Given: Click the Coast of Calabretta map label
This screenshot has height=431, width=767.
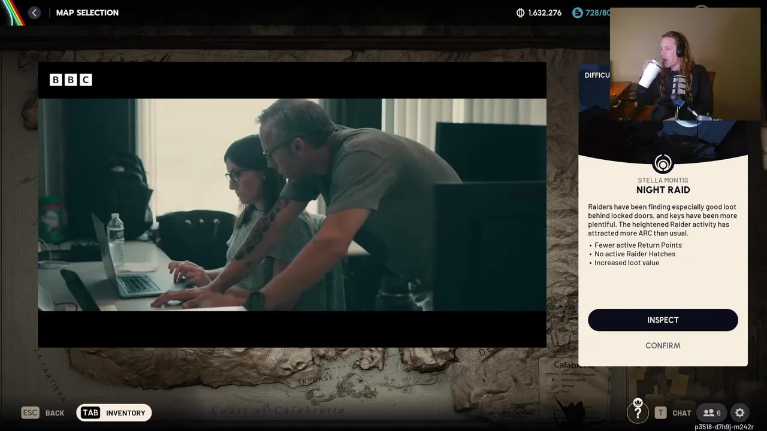Looking at the screenshot, I should click(277, 410).
